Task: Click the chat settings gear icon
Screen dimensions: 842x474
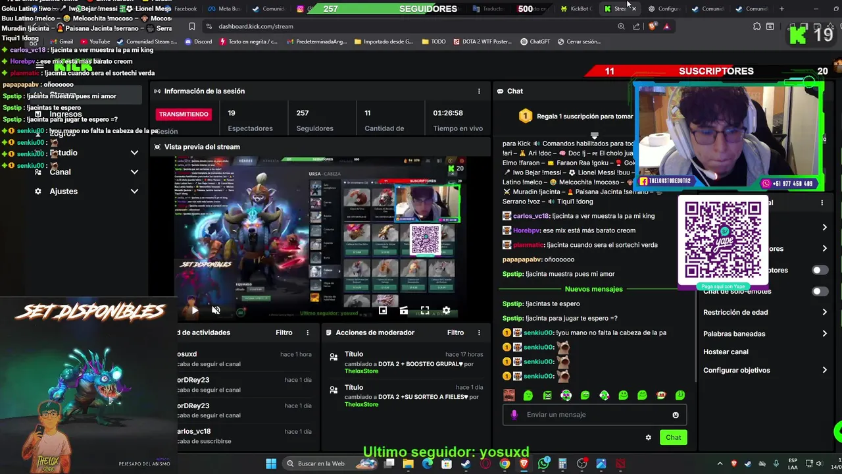Action: (648, 437)
